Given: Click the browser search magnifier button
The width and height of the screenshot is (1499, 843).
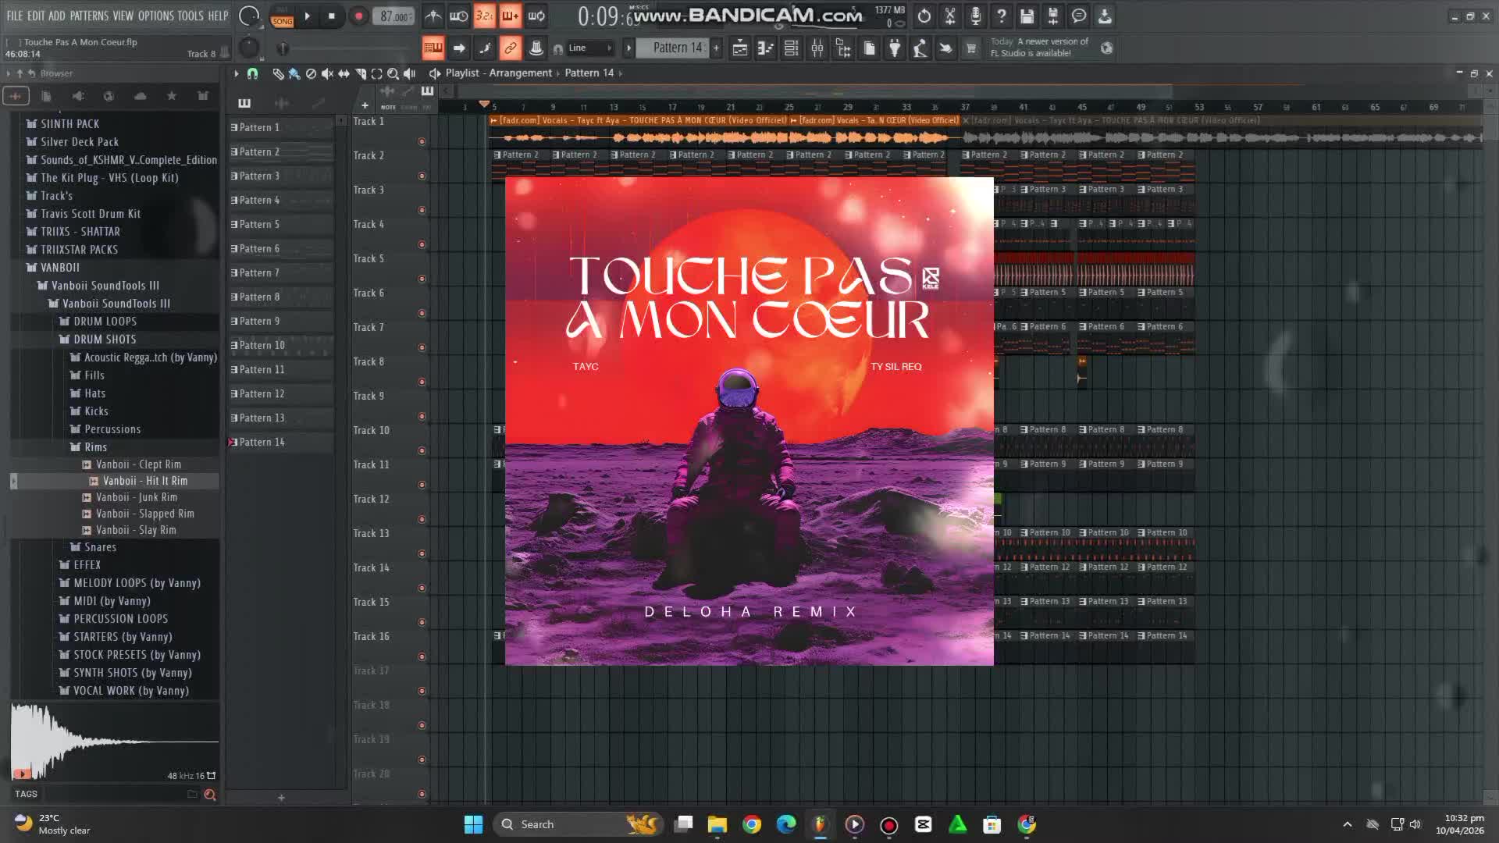Looking at the screenshot, I should pyautogui.click(x=209, y=795).
